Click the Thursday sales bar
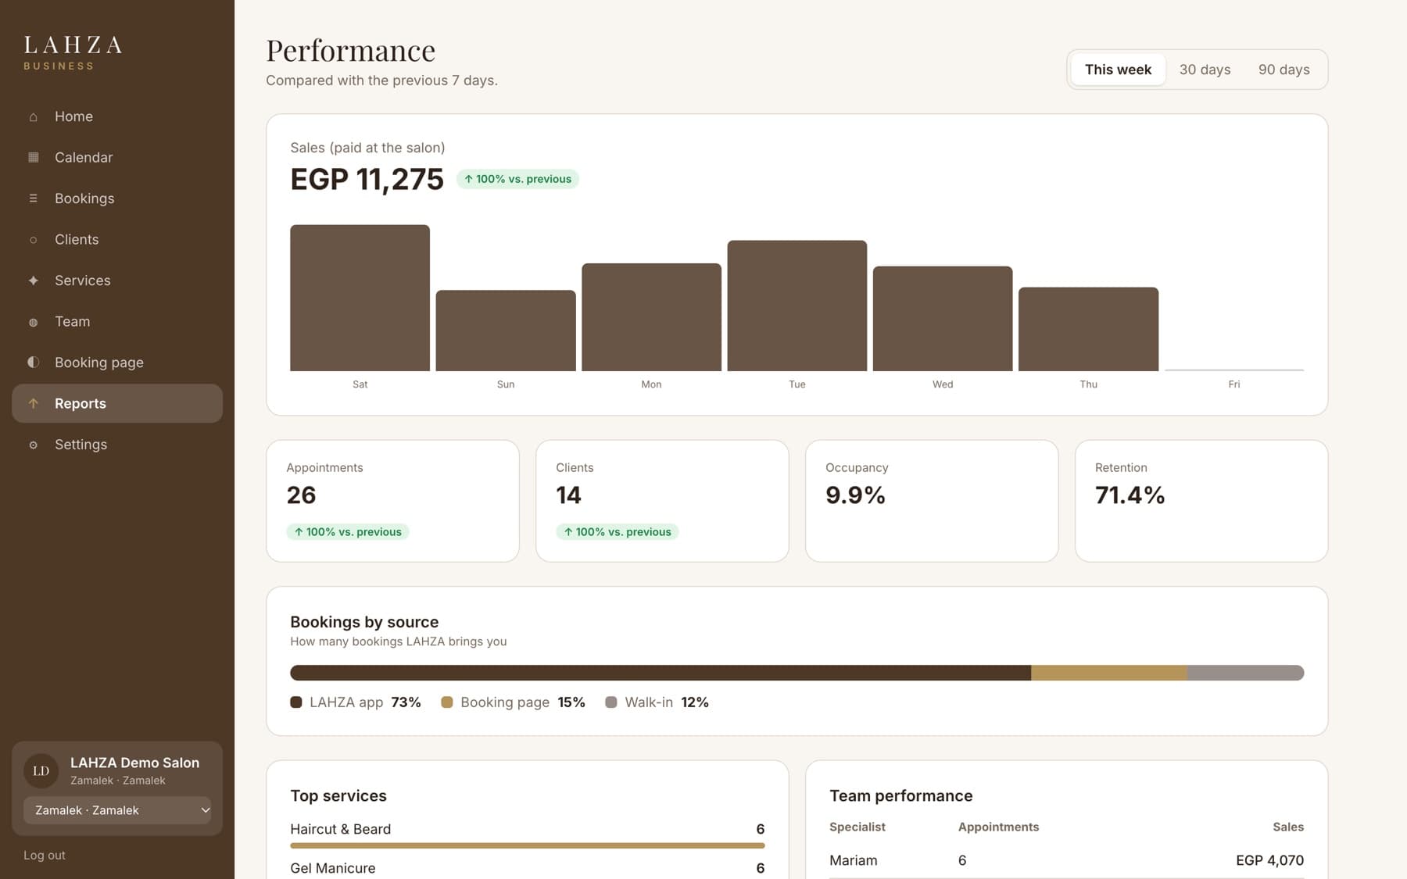 [x=1088, y=329]
